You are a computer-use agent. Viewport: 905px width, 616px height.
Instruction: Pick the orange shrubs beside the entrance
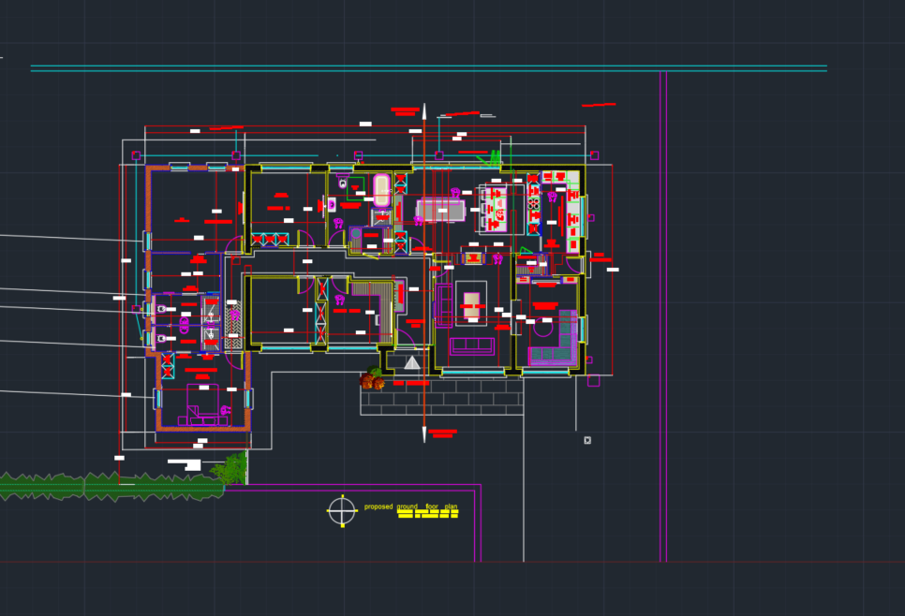[x=372, y=380]
